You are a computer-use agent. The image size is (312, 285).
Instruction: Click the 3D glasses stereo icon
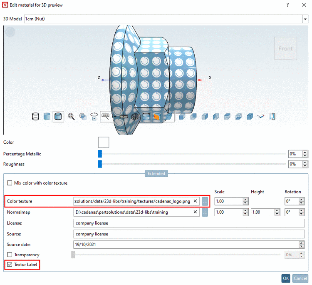click(x=261, y=116)
